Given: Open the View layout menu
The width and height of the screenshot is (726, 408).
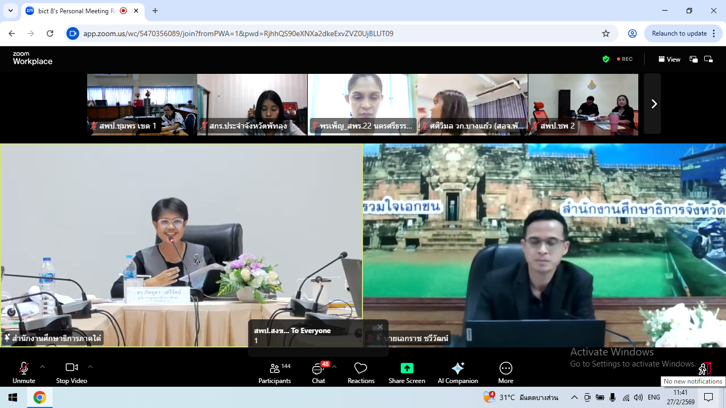Looking at the screenshot, I should (x=669, y=59).
